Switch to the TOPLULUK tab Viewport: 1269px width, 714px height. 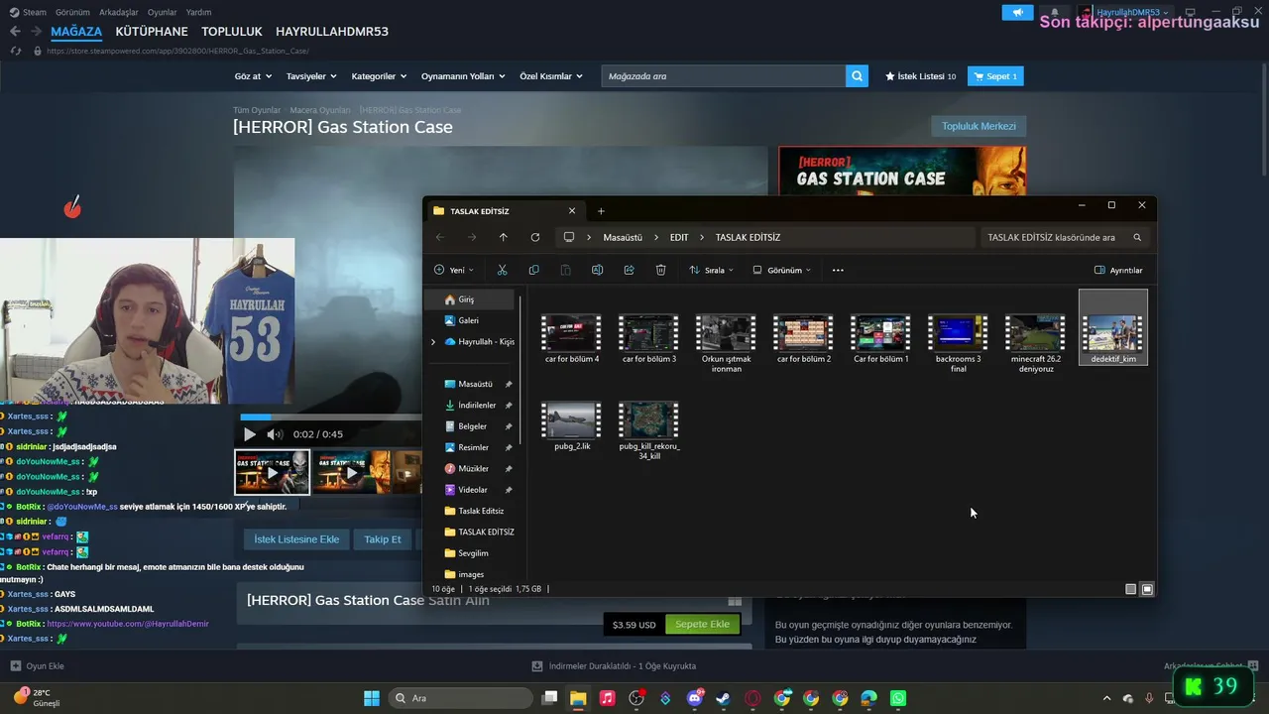pyautogui.click(x=232, y=32)
